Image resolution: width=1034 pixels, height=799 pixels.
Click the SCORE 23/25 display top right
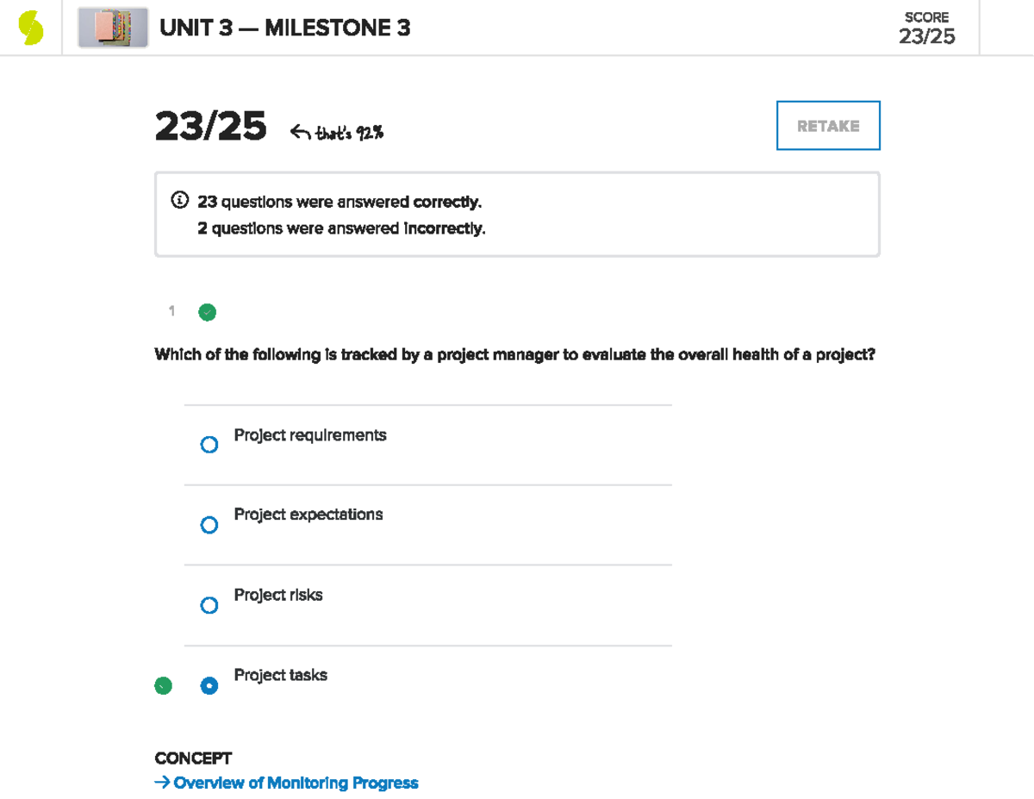click(928, 28)
